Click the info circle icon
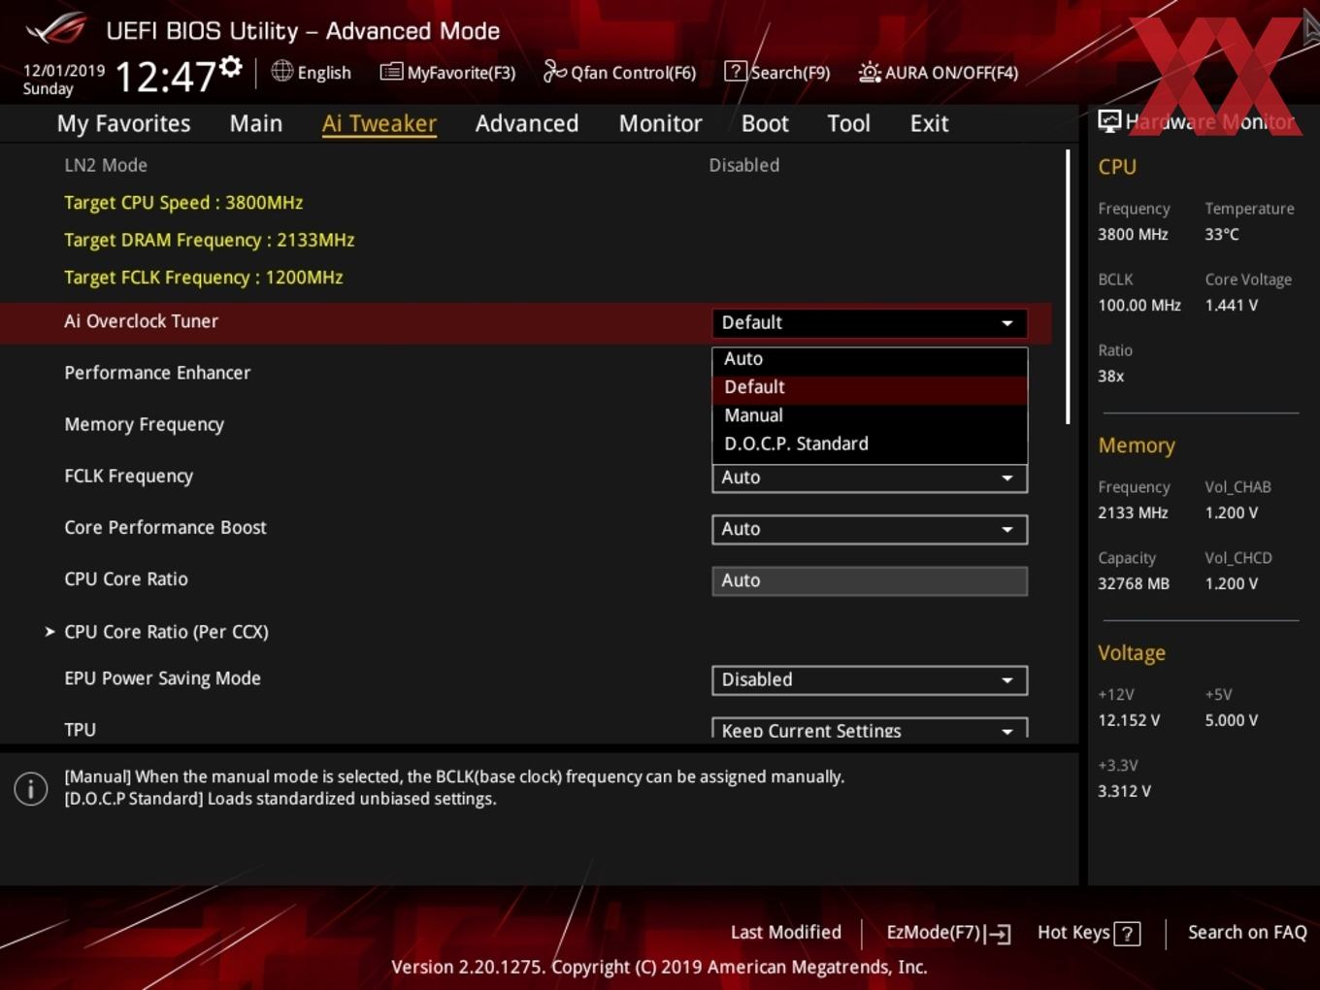 click(x=31, y=788)
